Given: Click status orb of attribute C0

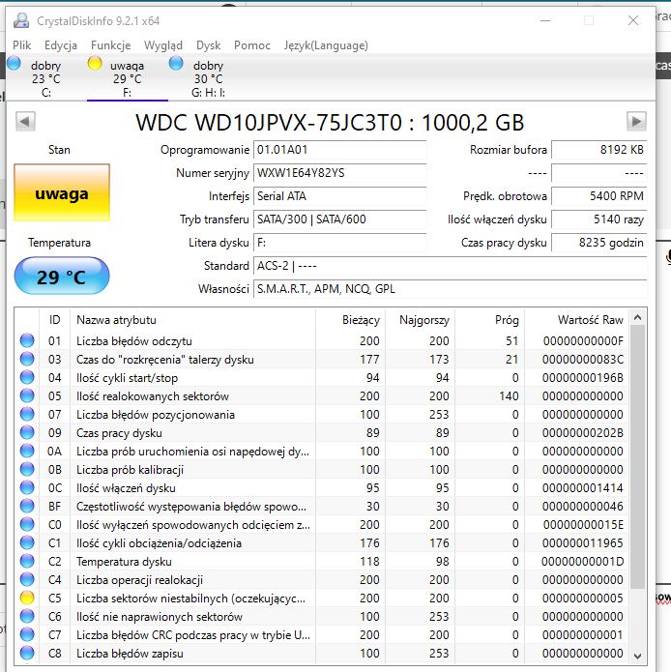Looking at the screenshot, I should pyautogui.click(x=27, y=524).
